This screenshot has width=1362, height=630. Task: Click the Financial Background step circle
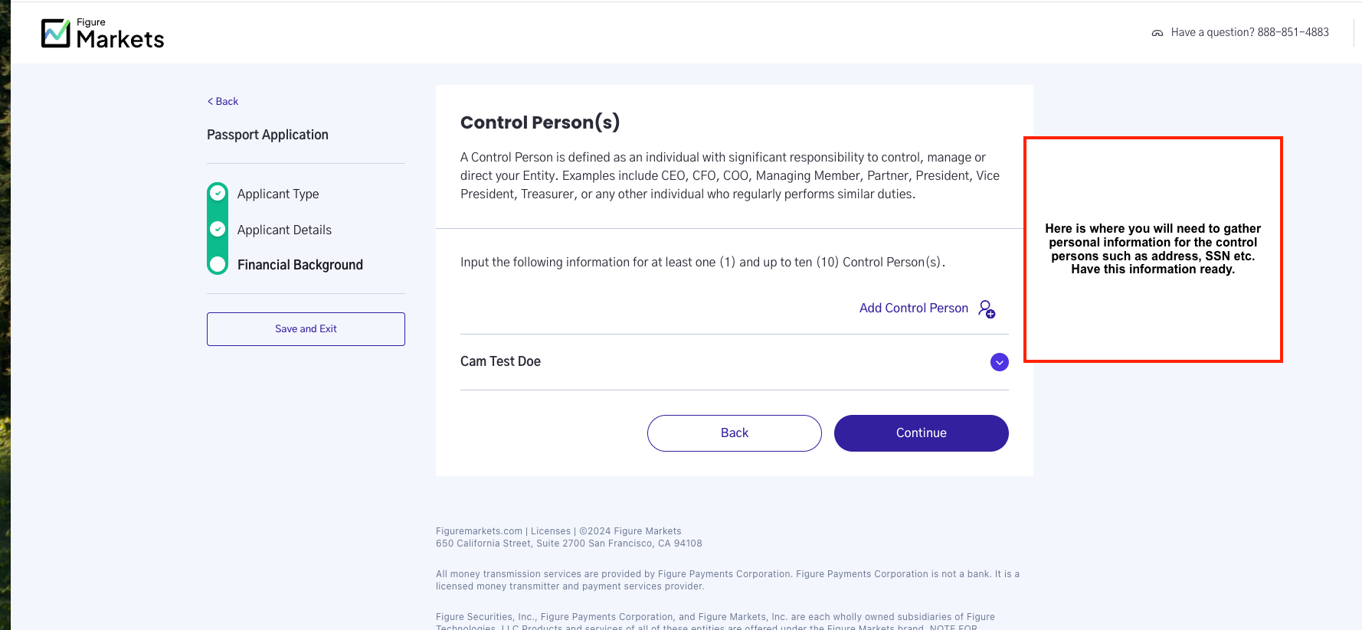click(218, 264)
